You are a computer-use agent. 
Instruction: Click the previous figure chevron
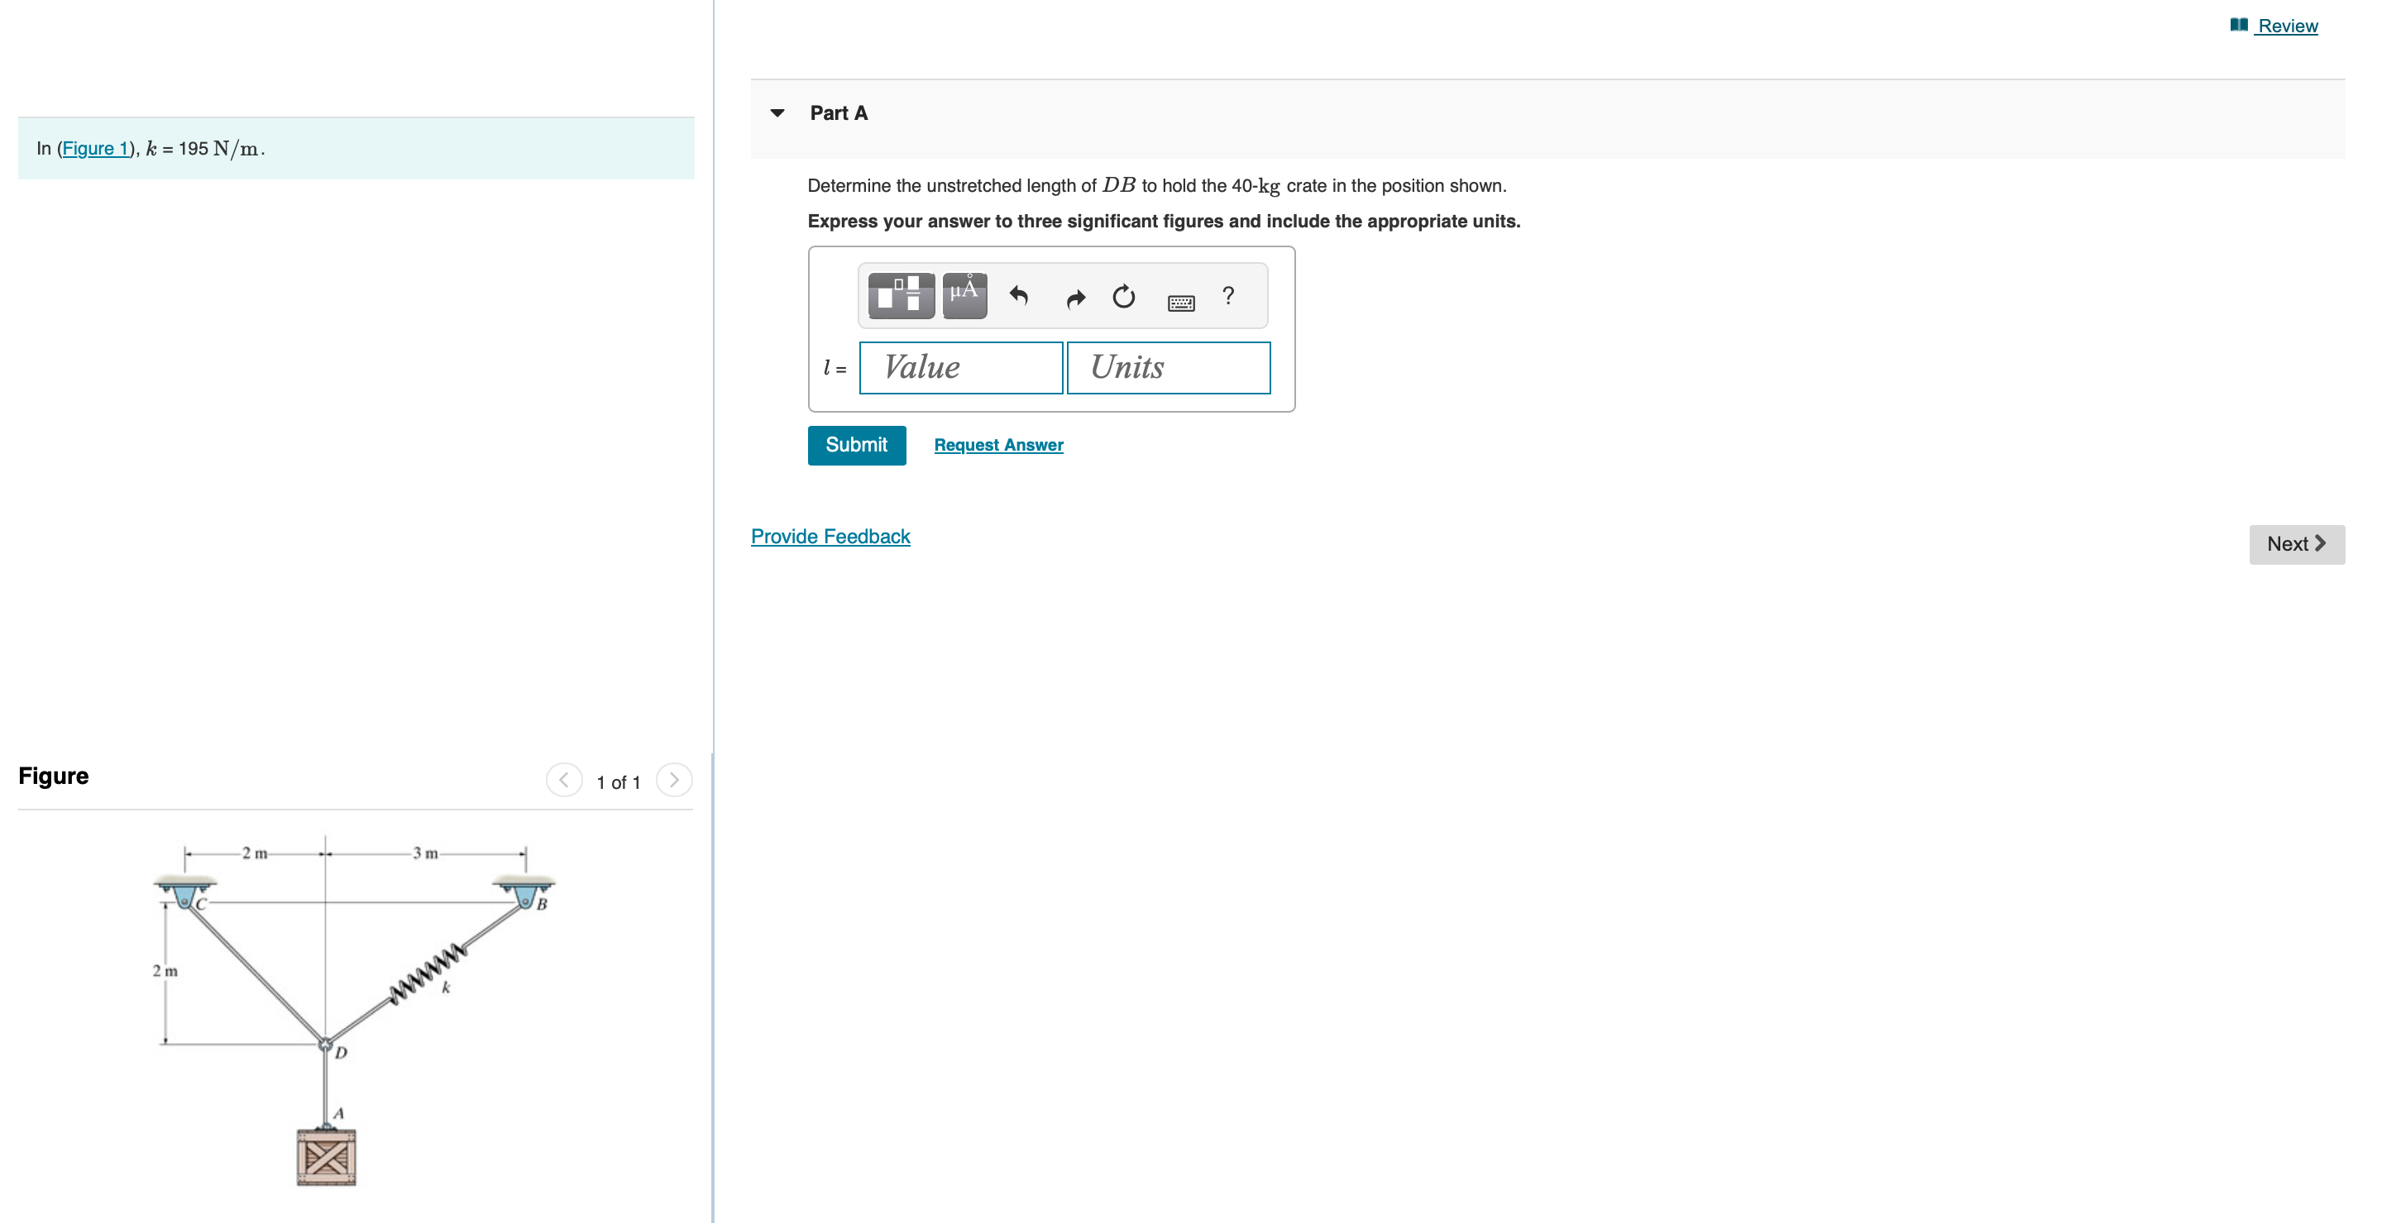(565, 781)
